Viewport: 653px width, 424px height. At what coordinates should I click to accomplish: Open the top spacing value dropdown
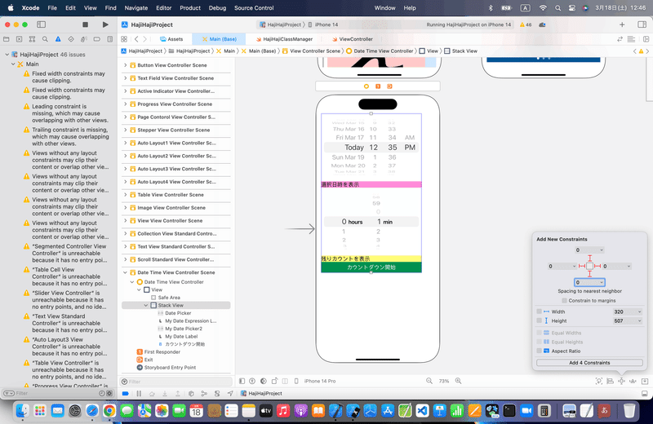601,250
